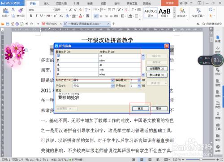
Task: Click the Increase Indent icon
Action: point(114,10)
